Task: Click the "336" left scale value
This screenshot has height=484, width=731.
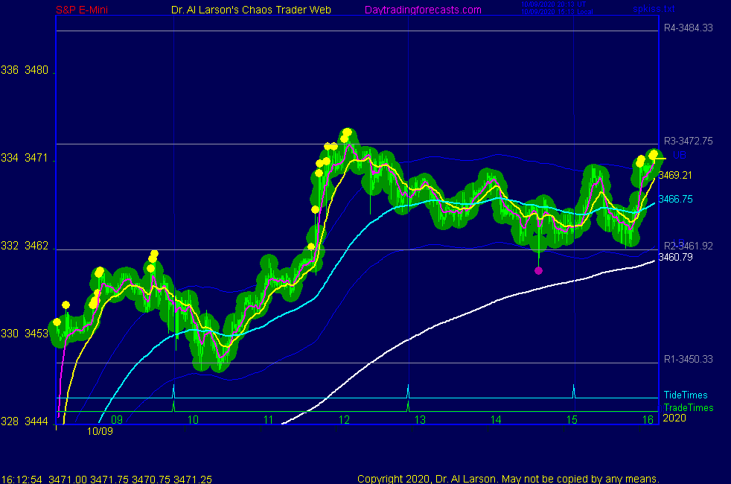Action: [x=10, y=70]
